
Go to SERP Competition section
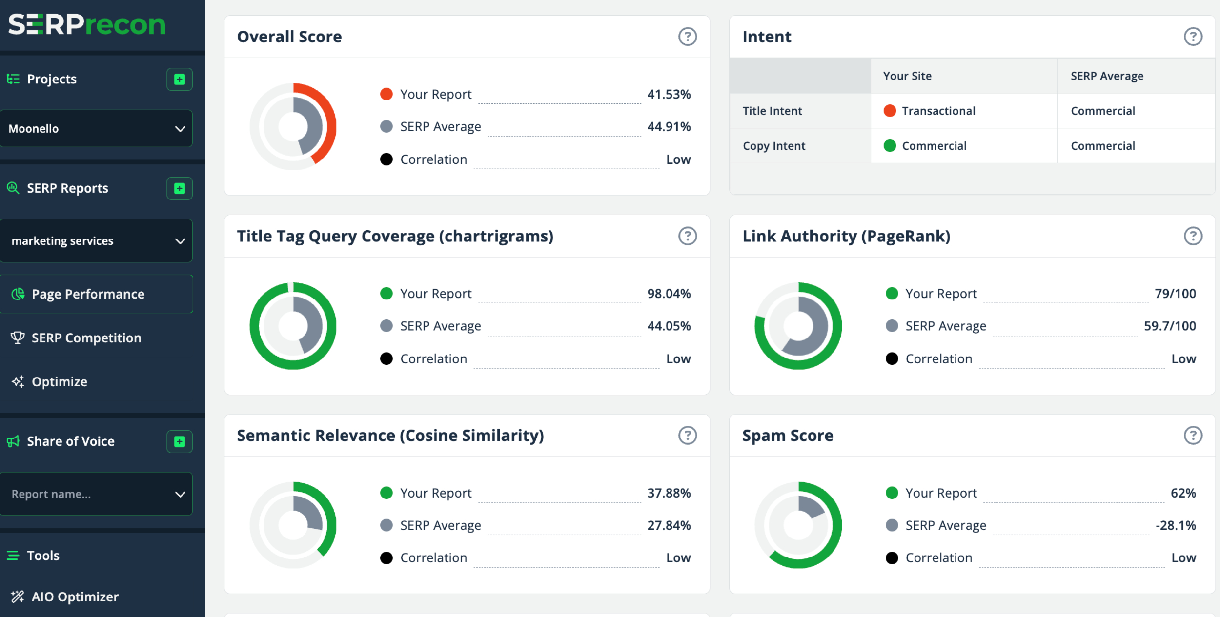[x=86, y=338]
